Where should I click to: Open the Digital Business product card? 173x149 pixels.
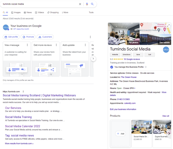click(x=162, y=134)
